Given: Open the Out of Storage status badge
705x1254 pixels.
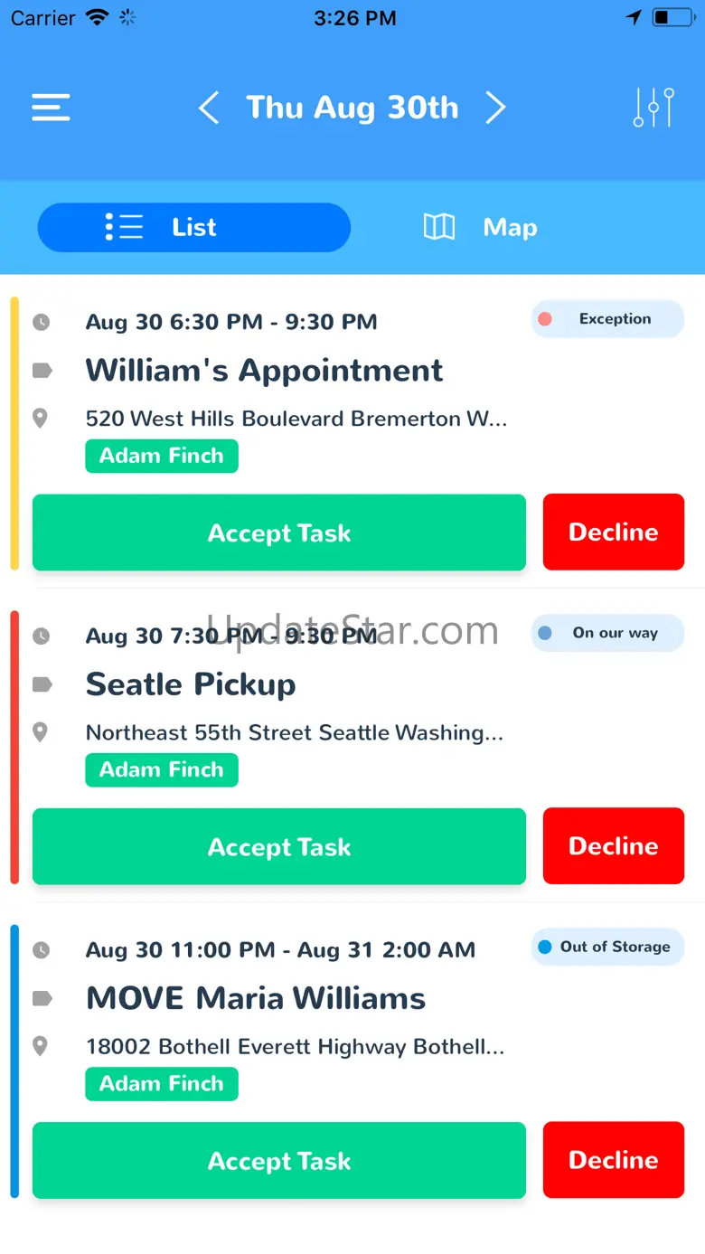Looking at the screenshot, I should [607, 947].
